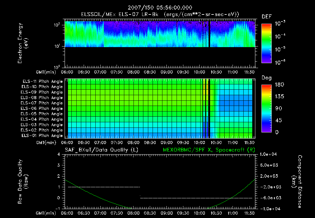Click the 10^-3 value on DEF color bar
This screenshot has height=218, width=315.
tap(280, 23)
